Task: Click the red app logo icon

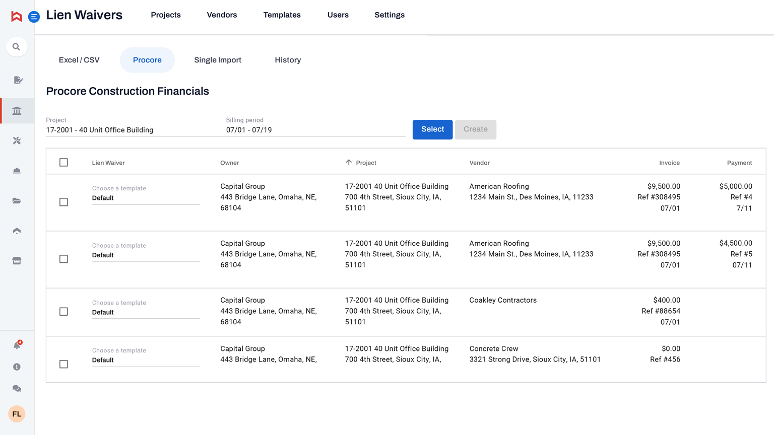Action: (x=17, y=17)
